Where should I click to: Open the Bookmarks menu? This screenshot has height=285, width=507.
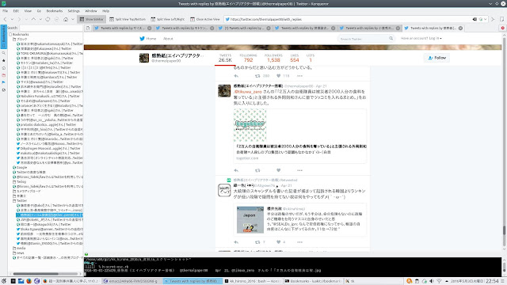point(55,11)
